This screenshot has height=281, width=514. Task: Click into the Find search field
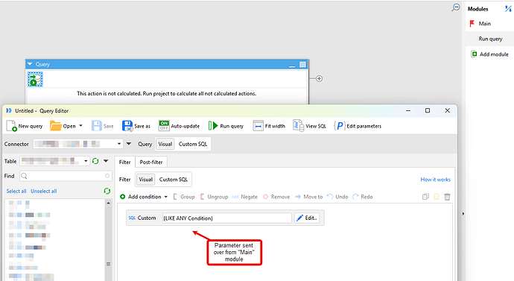tap(66, 176)
